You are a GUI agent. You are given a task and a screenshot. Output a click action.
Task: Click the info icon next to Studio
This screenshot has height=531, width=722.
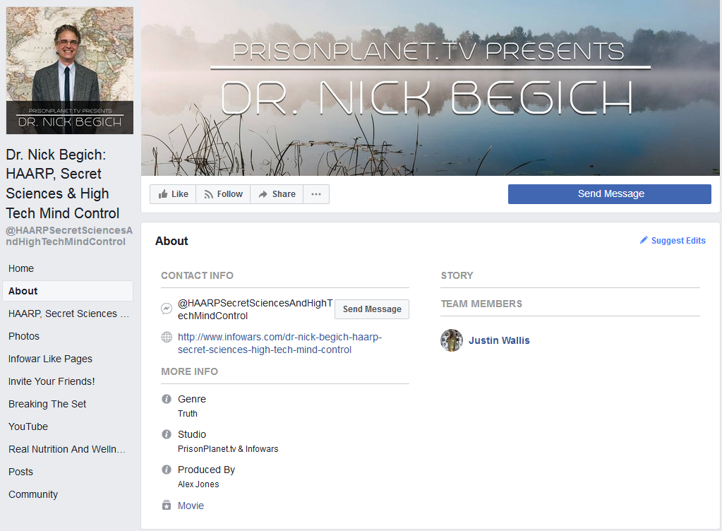click(167, 434)
